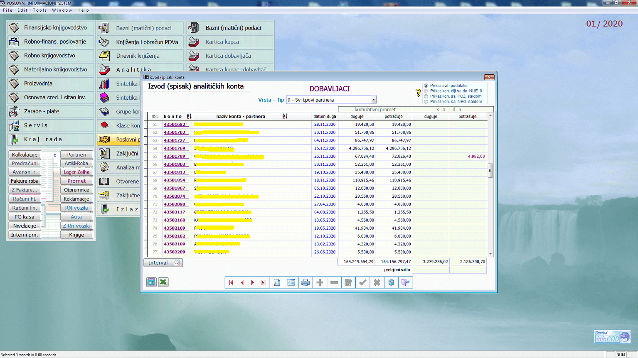Open Robno knjigovodstvo module
Viewport: 638px width, 358px height.
(x=51, y=56)
